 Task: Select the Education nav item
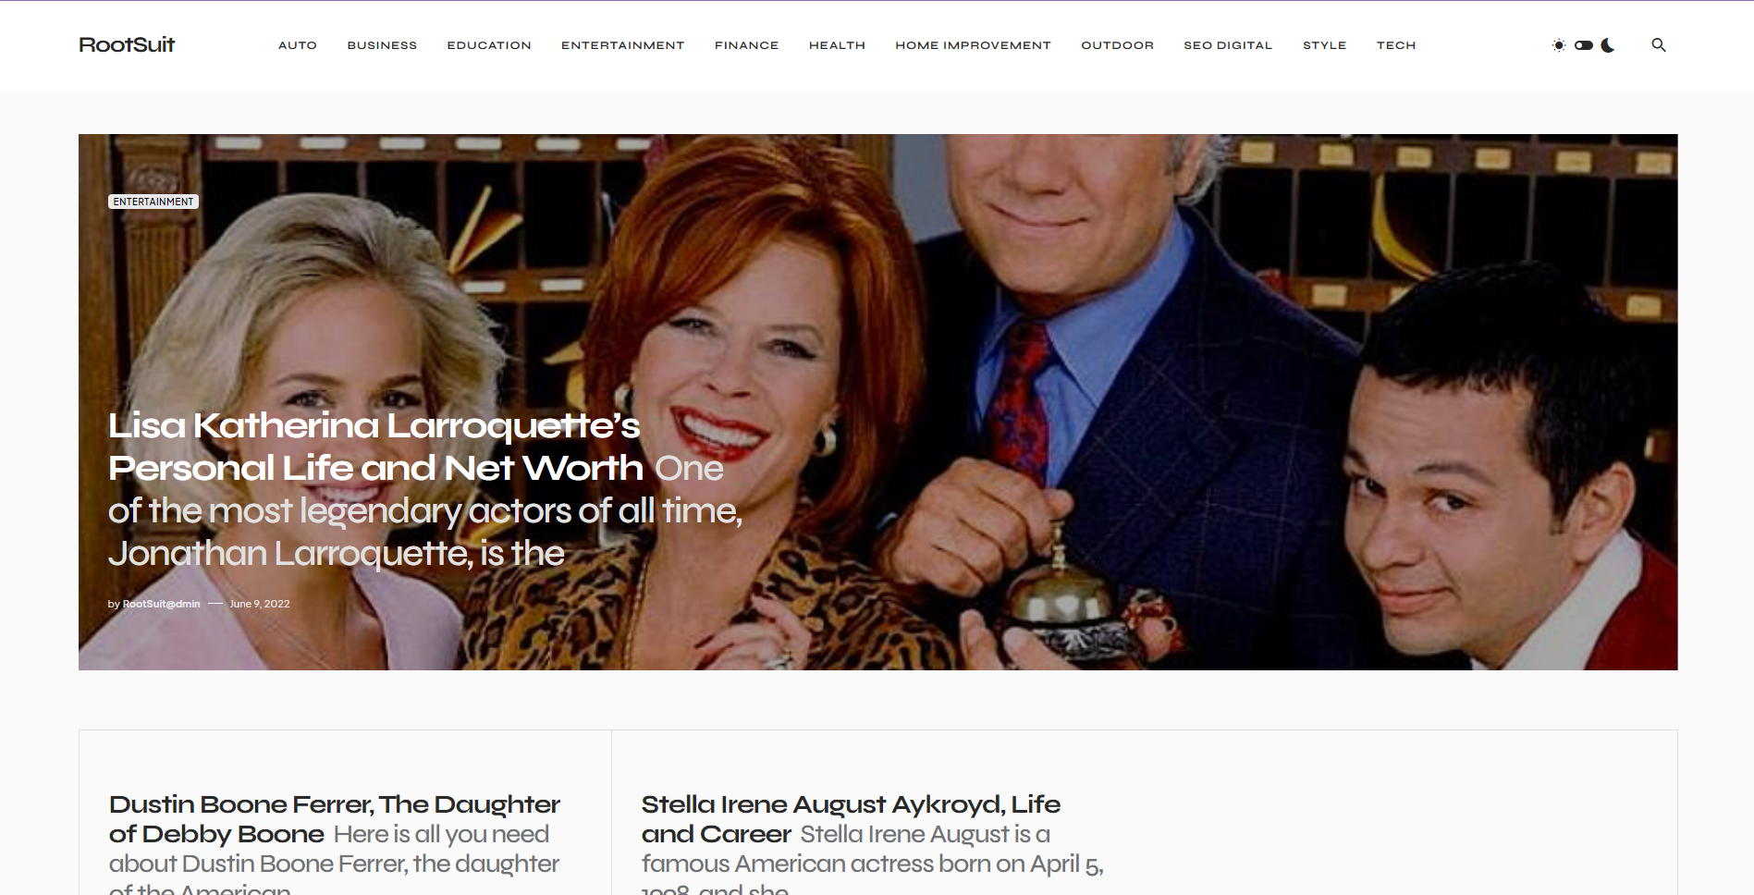489,45
